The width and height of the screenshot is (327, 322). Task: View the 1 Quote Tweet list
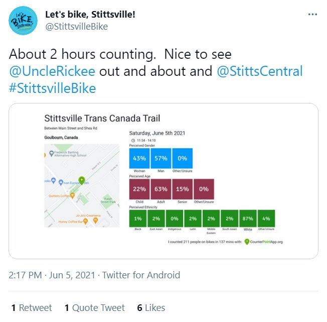[x=95, y=307]
